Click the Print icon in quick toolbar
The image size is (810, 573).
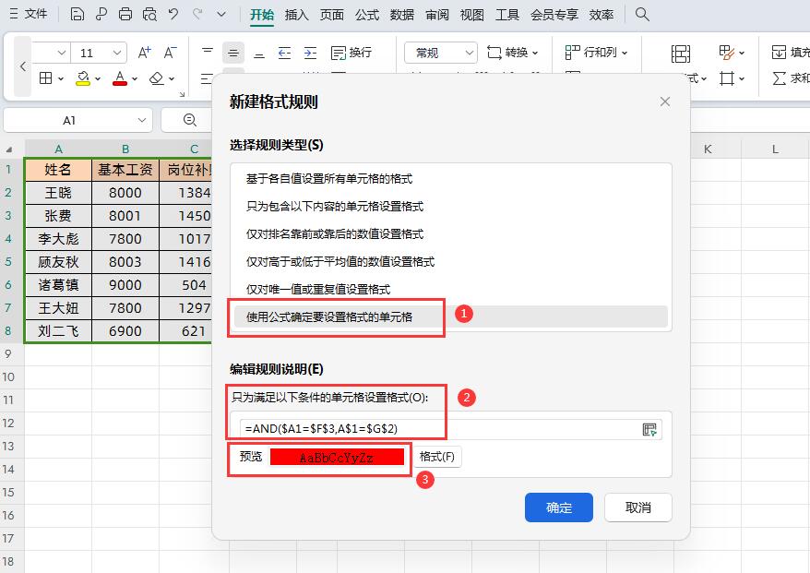(125, 14)
